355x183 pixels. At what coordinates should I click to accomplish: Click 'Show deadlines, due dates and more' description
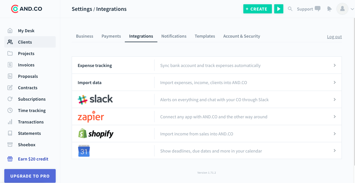[211, 151]
